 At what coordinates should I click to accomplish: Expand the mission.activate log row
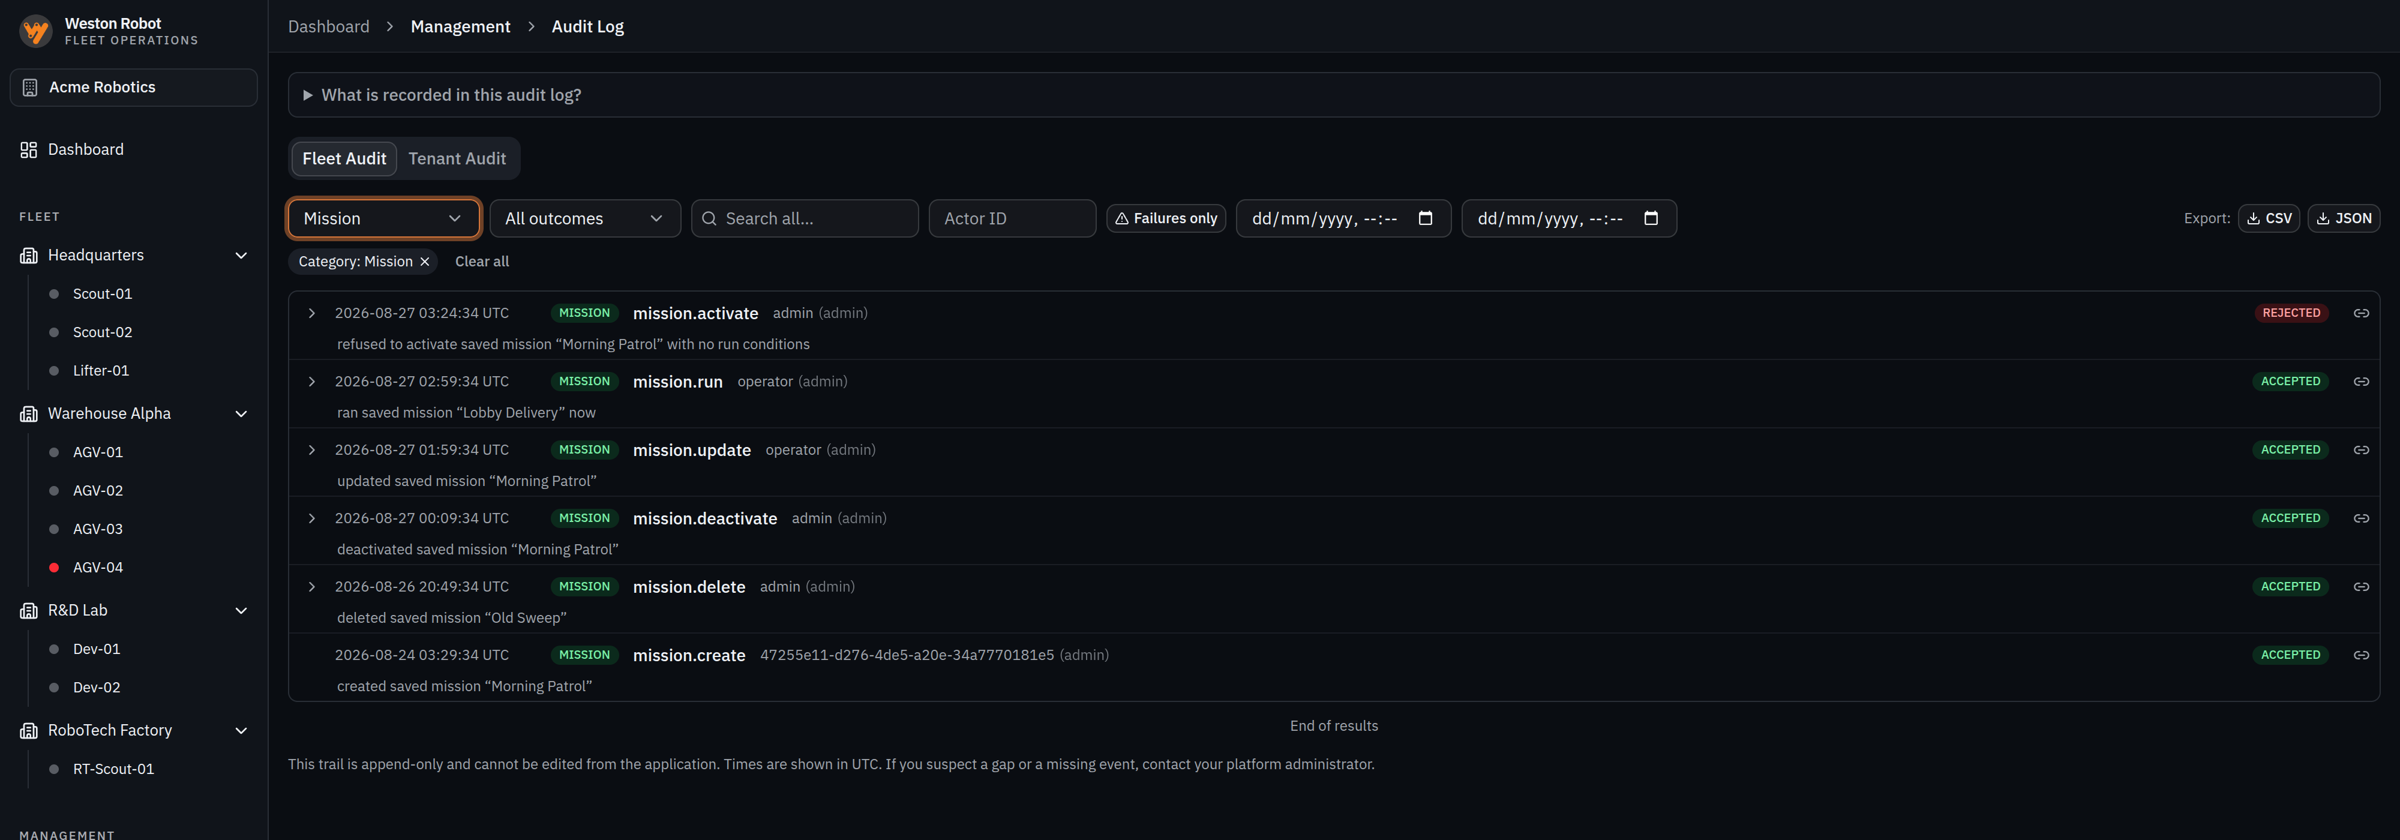(312, 313)
